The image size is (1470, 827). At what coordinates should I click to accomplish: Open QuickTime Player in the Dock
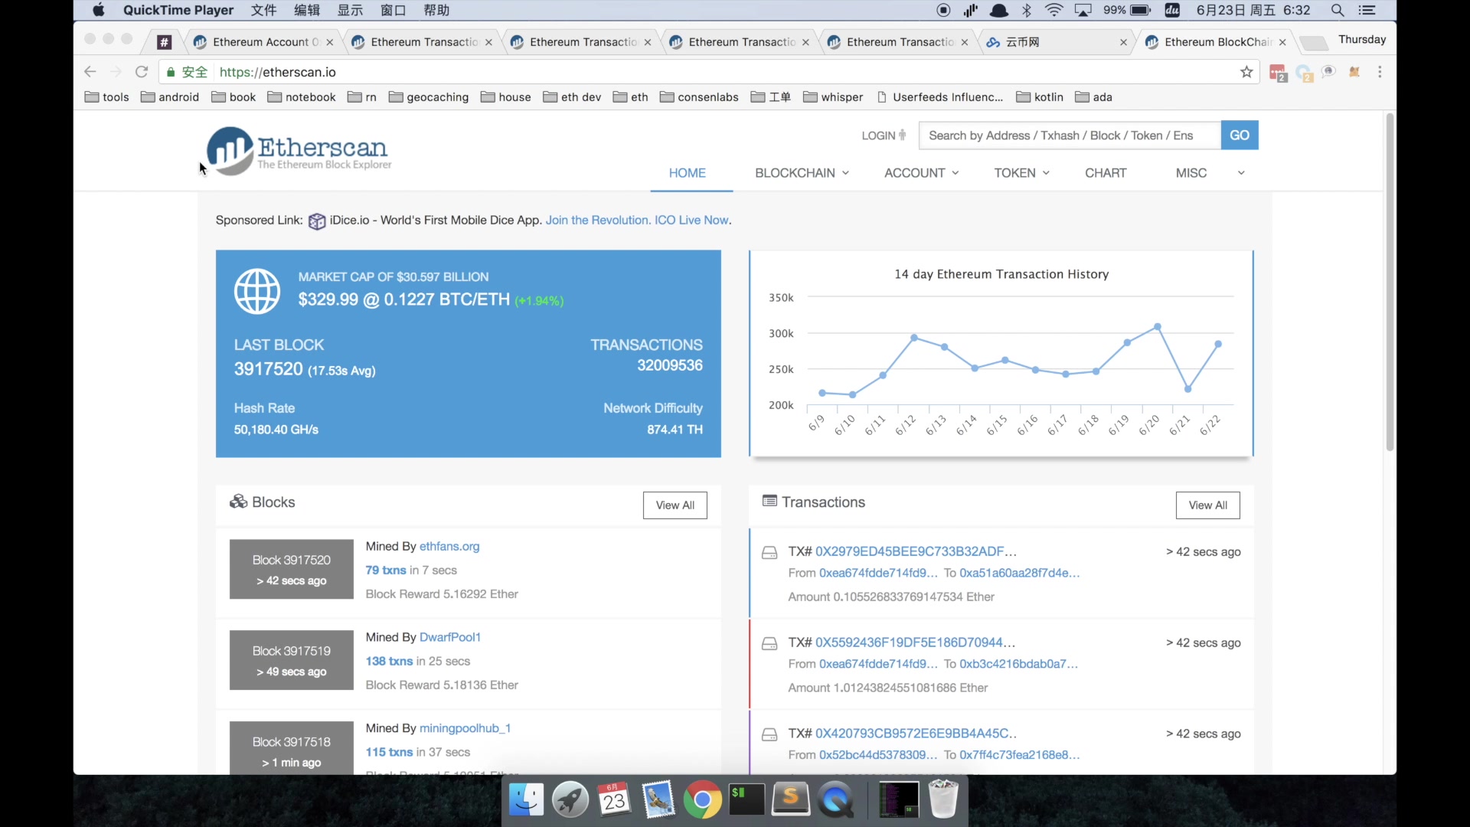(835, 800)
